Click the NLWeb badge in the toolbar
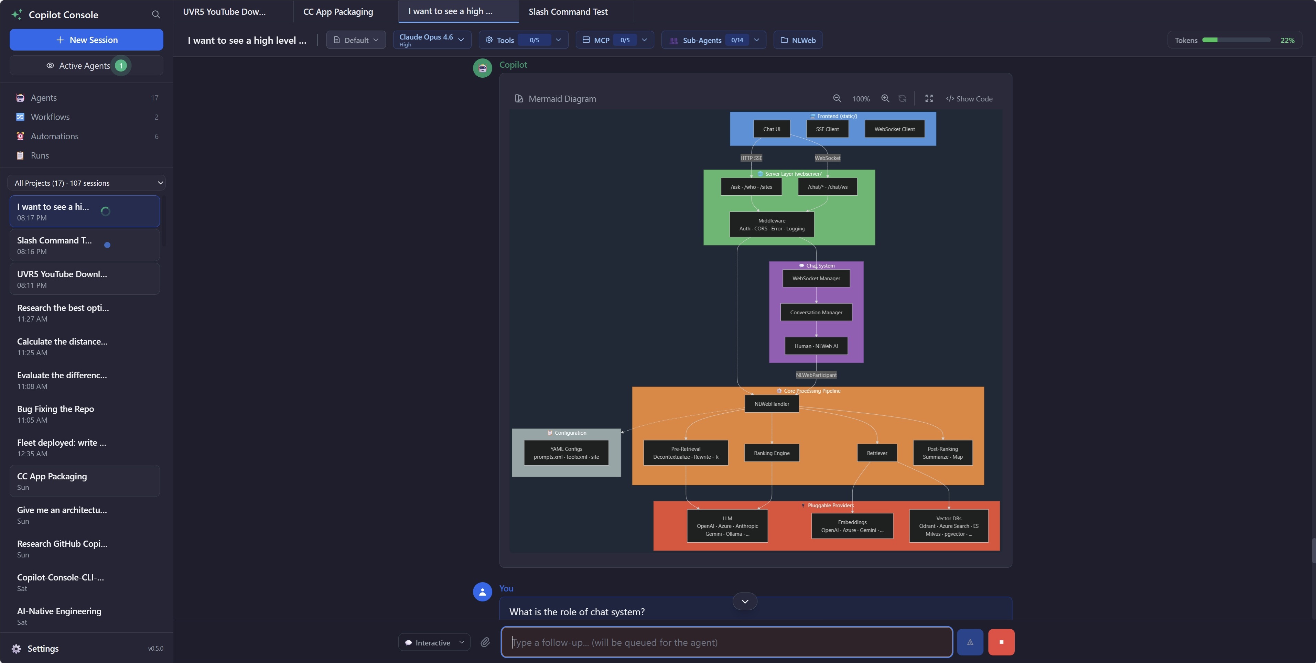Screen dimensions: 1316x663 tap(797, 40)
